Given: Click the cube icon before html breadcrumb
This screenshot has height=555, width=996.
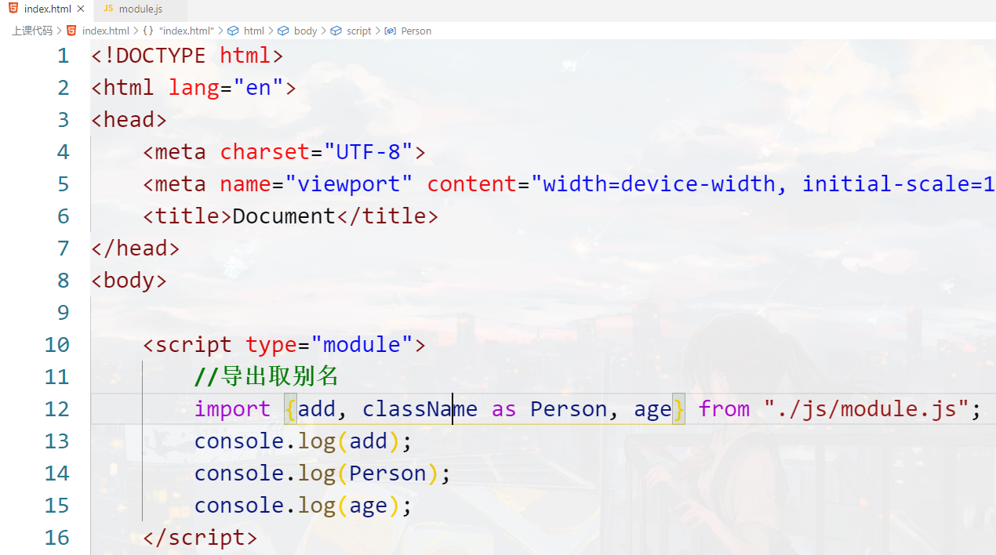Looking at the screenshot, I should pyautogui.click(x=233, y=31).
